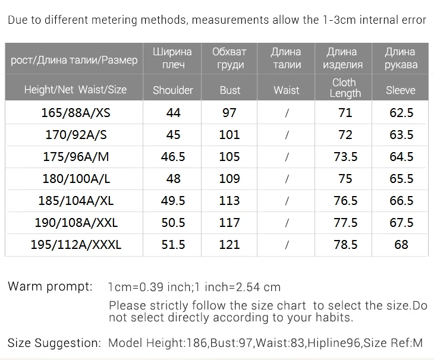Click the Waist column header

[x=287, y=90]
